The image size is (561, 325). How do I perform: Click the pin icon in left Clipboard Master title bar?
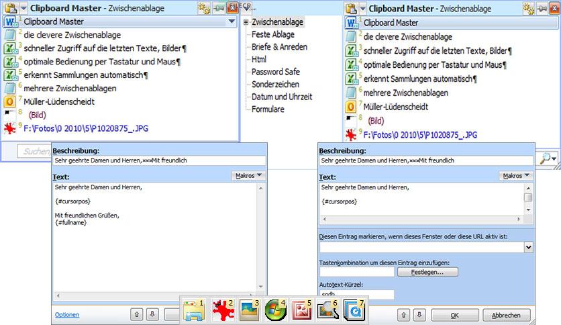pyautogui.click(x=218, y=8)
